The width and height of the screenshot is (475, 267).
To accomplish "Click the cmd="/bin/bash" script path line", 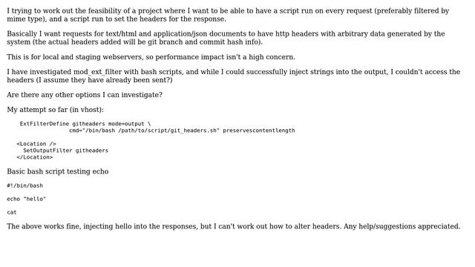I will coord(182,131).
